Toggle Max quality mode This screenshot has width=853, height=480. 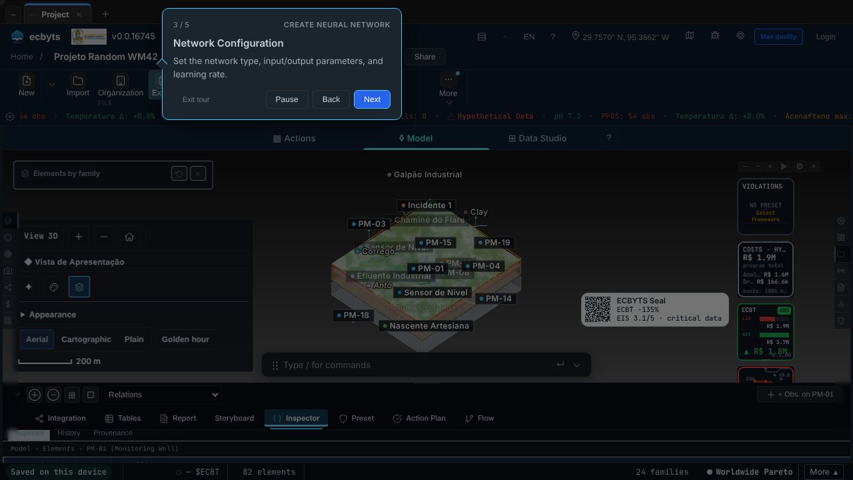(778, 37)
